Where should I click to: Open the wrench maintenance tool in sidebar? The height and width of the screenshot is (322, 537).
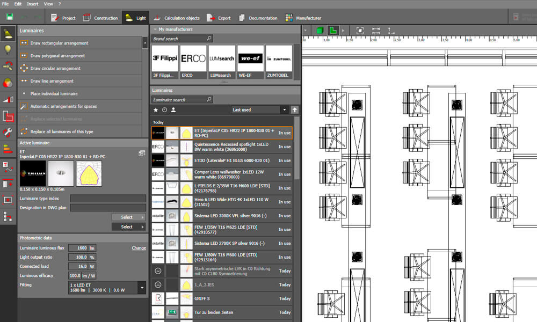[x=8, y=132]
